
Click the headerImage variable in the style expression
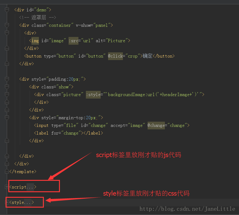[x=175, y=95]
